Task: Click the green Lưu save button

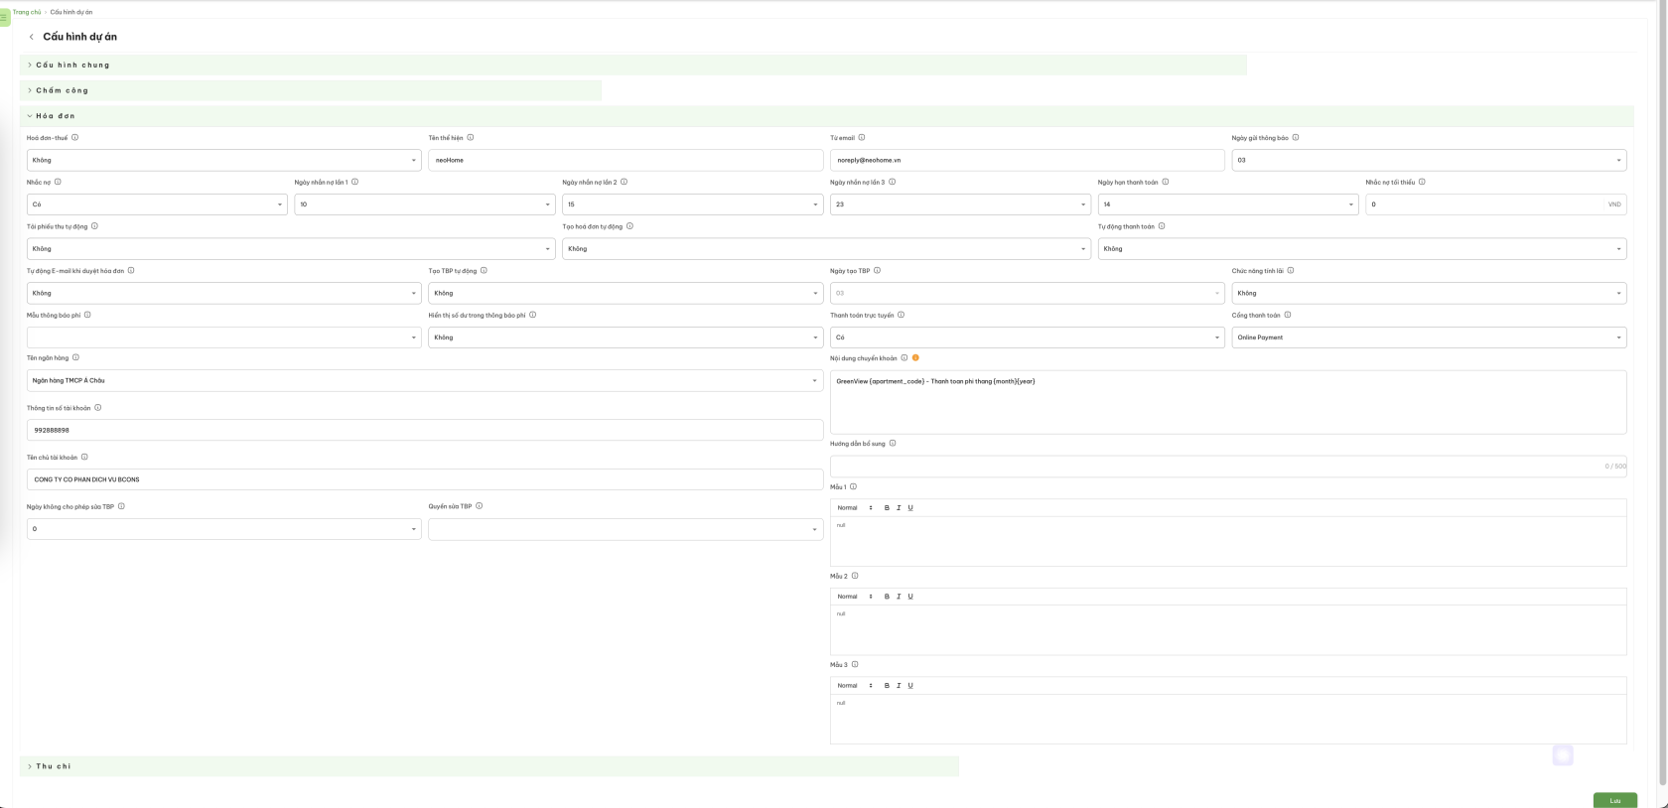Action: [x=1614, y=800]
